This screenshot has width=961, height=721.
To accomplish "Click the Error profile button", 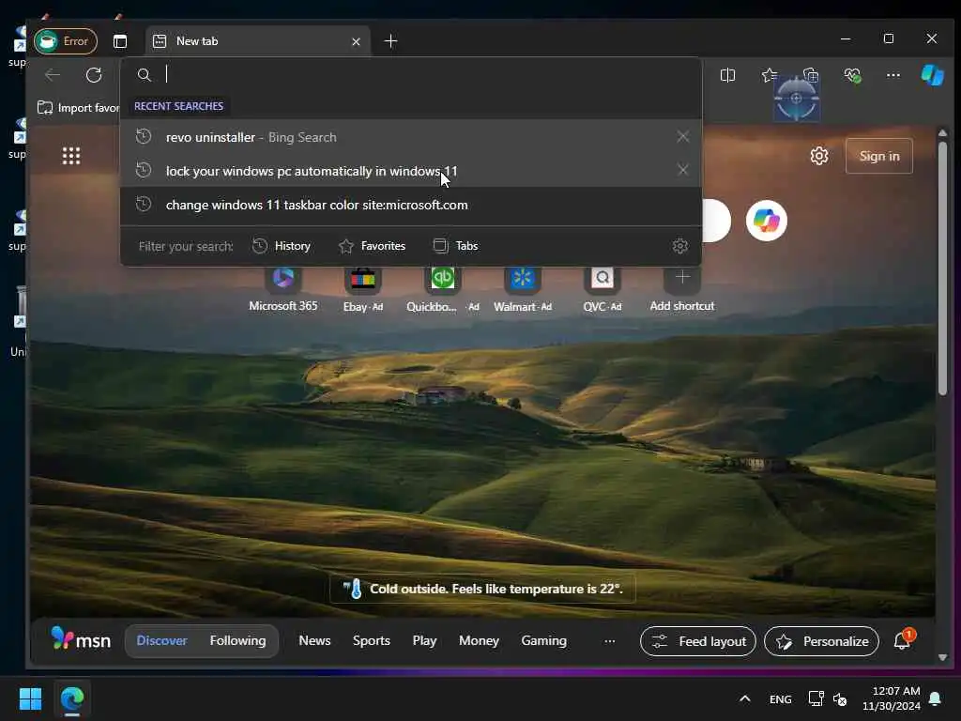I will [66, 41].
